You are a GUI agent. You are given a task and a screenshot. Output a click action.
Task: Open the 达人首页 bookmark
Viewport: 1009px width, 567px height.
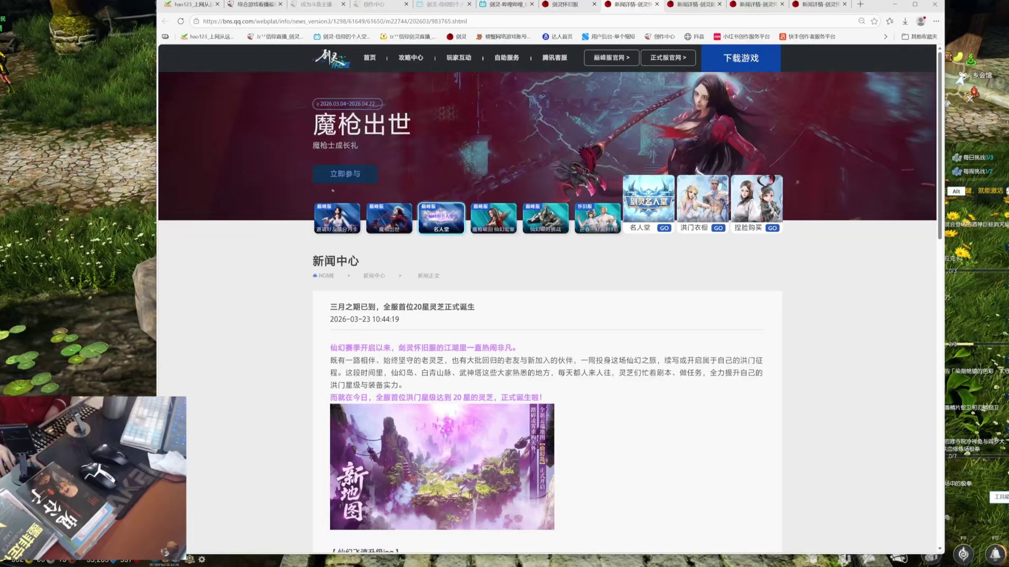tap(557, 37)
